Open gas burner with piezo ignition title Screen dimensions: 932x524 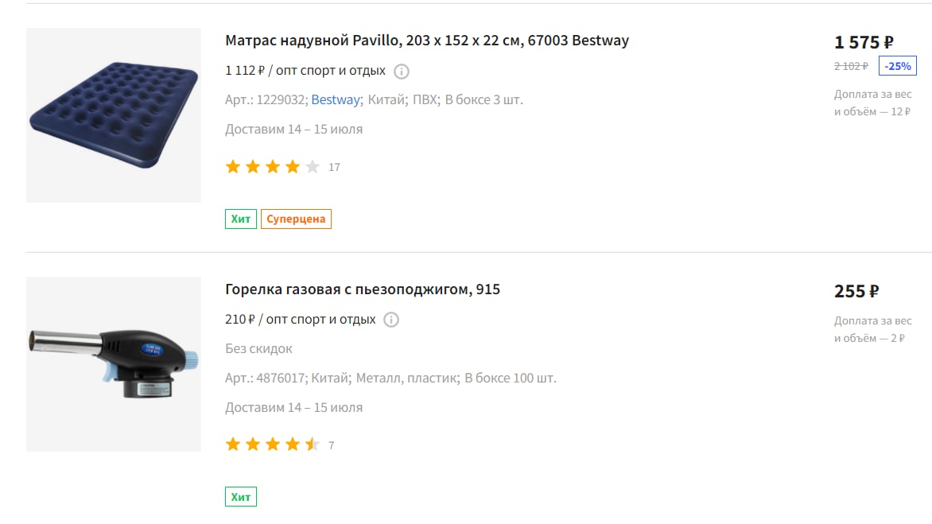(363, 289)
